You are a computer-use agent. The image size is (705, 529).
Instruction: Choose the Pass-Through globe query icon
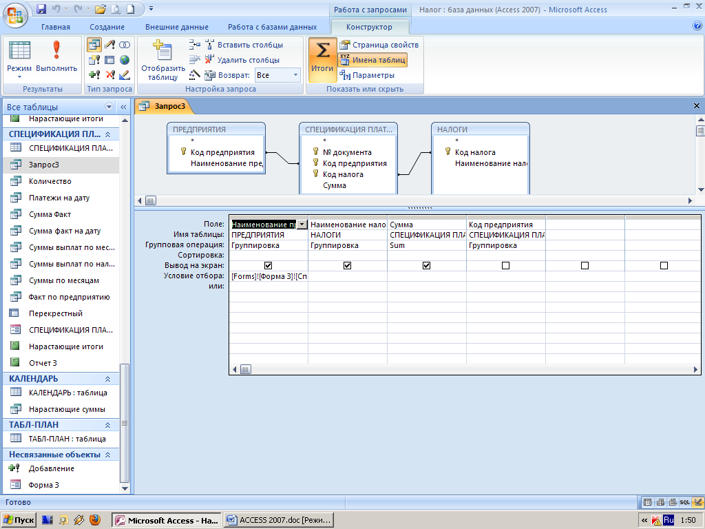125,60
